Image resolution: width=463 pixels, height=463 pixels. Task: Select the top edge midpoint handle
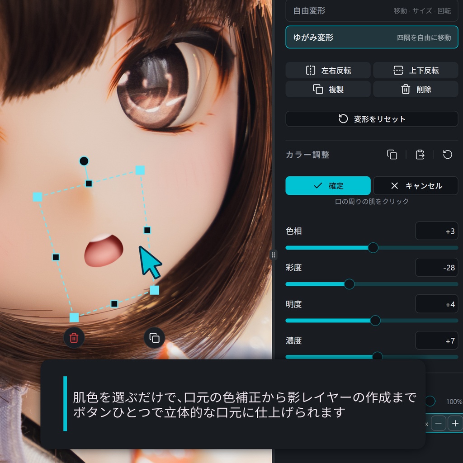tap(89, 184)
